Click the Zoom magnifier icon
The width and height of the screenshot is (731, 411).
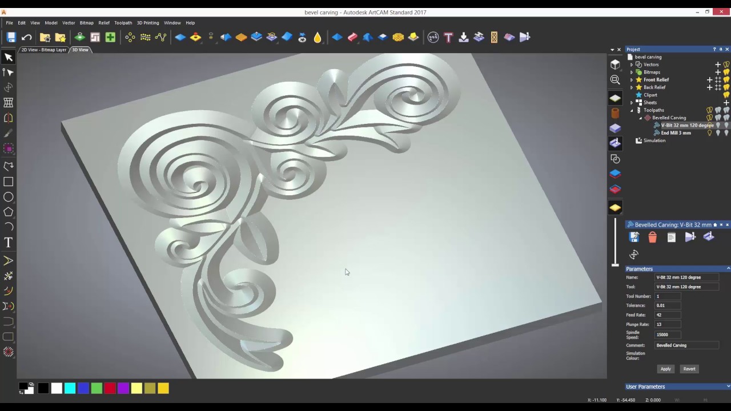click(615, 80)
